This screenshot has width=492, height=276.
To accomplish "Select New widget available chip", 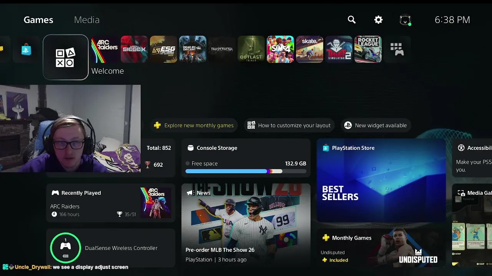I will (376, 125).
